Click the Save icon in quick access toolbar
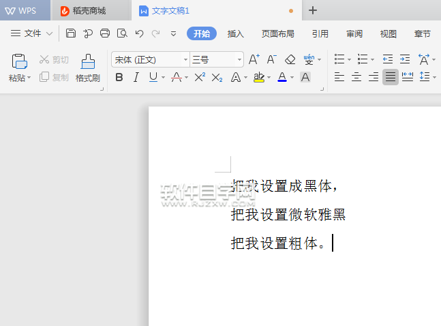 click(x=71, y=33)
